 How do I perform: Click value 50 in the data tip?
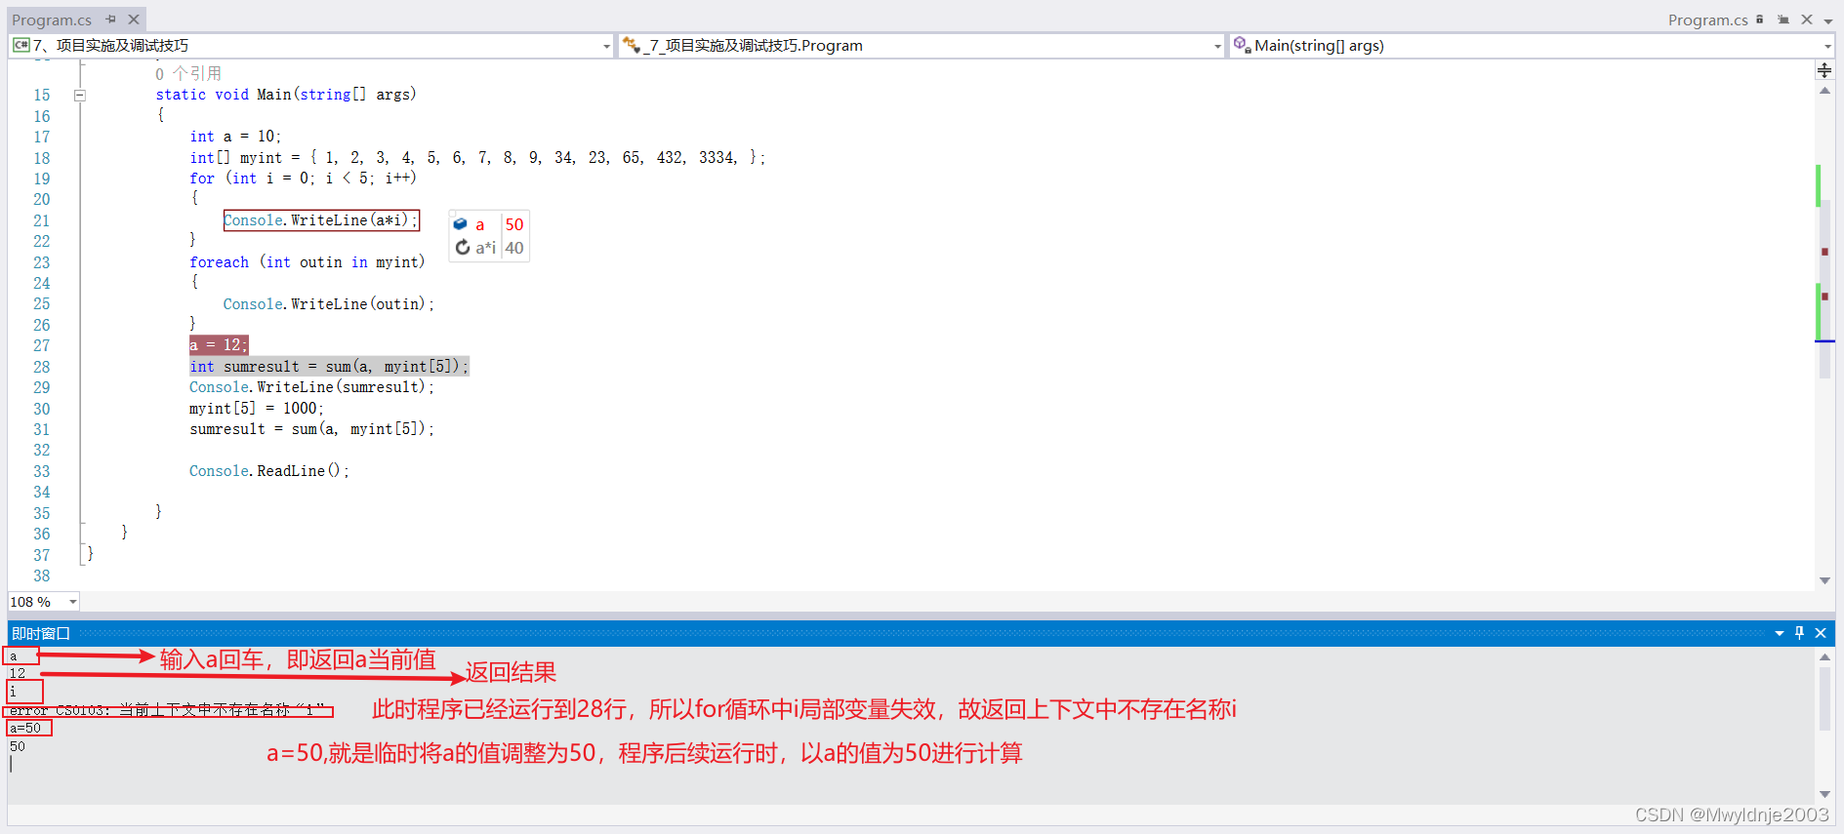point(514,224)
